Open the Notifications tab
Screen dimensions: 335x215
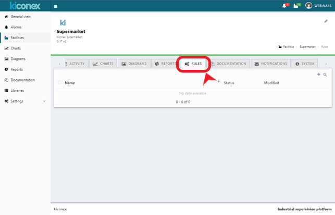click(270, 64)
